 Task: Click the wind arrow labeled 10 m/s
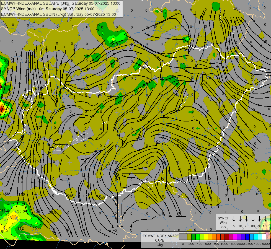click(x=240, y=219)
